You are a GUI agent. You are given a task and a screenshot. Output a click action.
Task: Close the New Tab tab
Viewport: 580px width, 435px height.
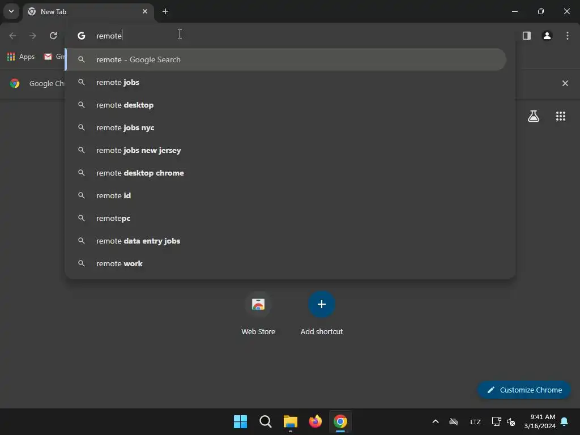pos(145,11)
